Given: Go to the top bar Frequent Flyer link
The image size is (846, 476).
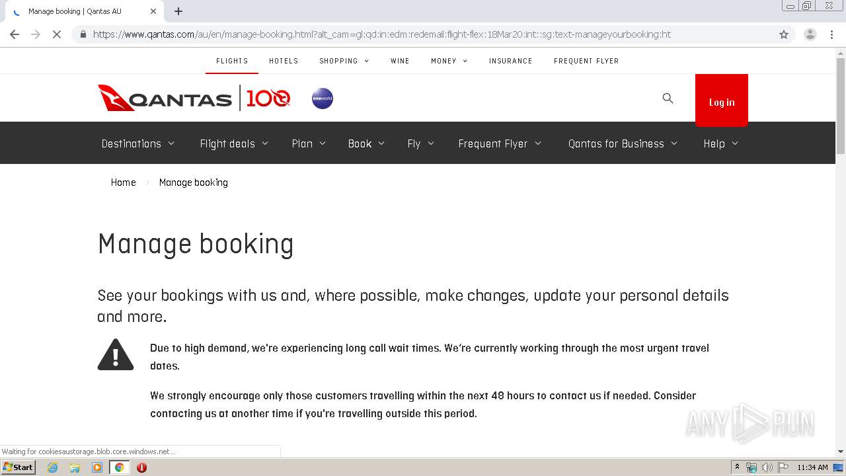Looking at the screenshot, I should (x=586, y=61).
